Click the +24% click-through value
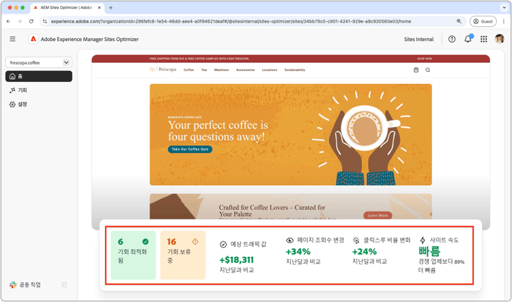 365,251
